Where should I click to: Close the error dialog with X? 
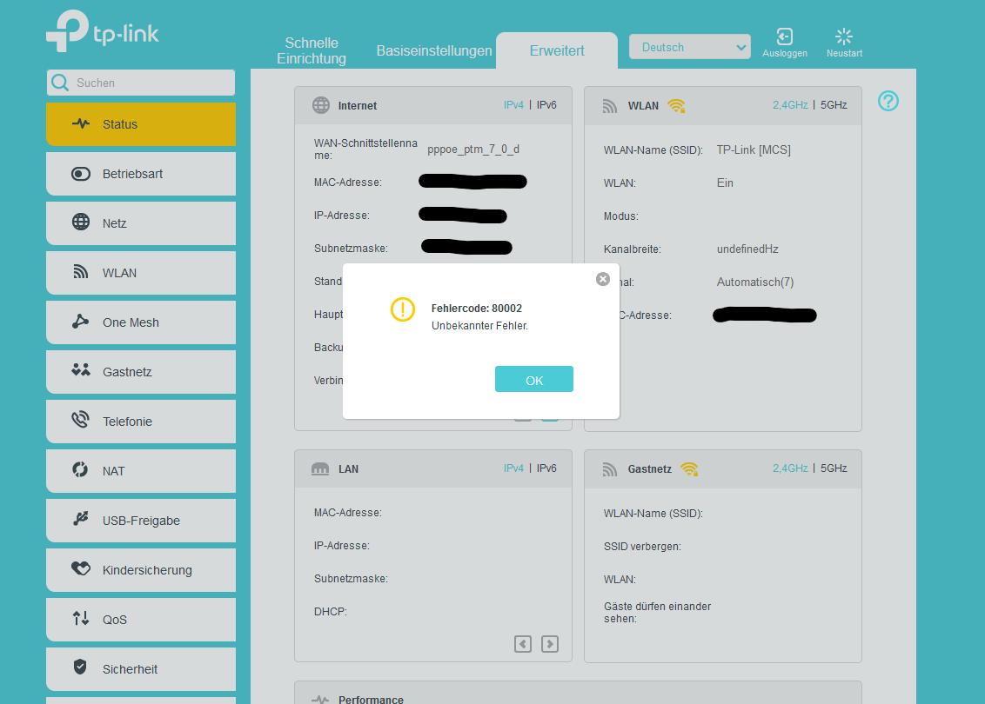[x=602, y=279]
